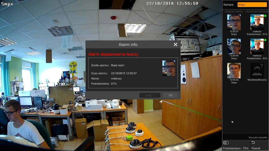Click the Podobieństwo : 75% label

[236, 148]
